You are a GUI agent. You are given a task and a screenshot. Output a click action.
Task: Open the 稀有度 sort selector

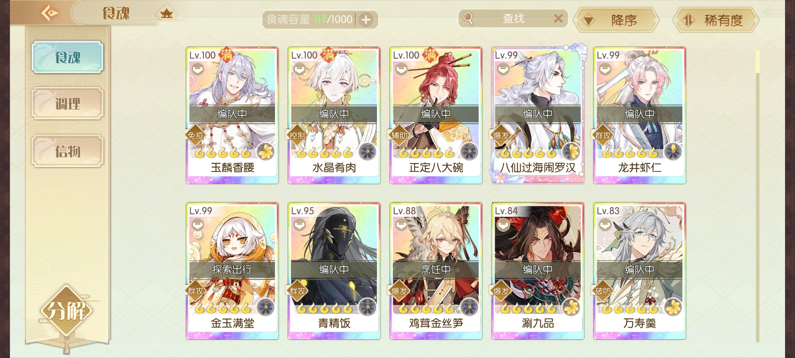(716, 21)
